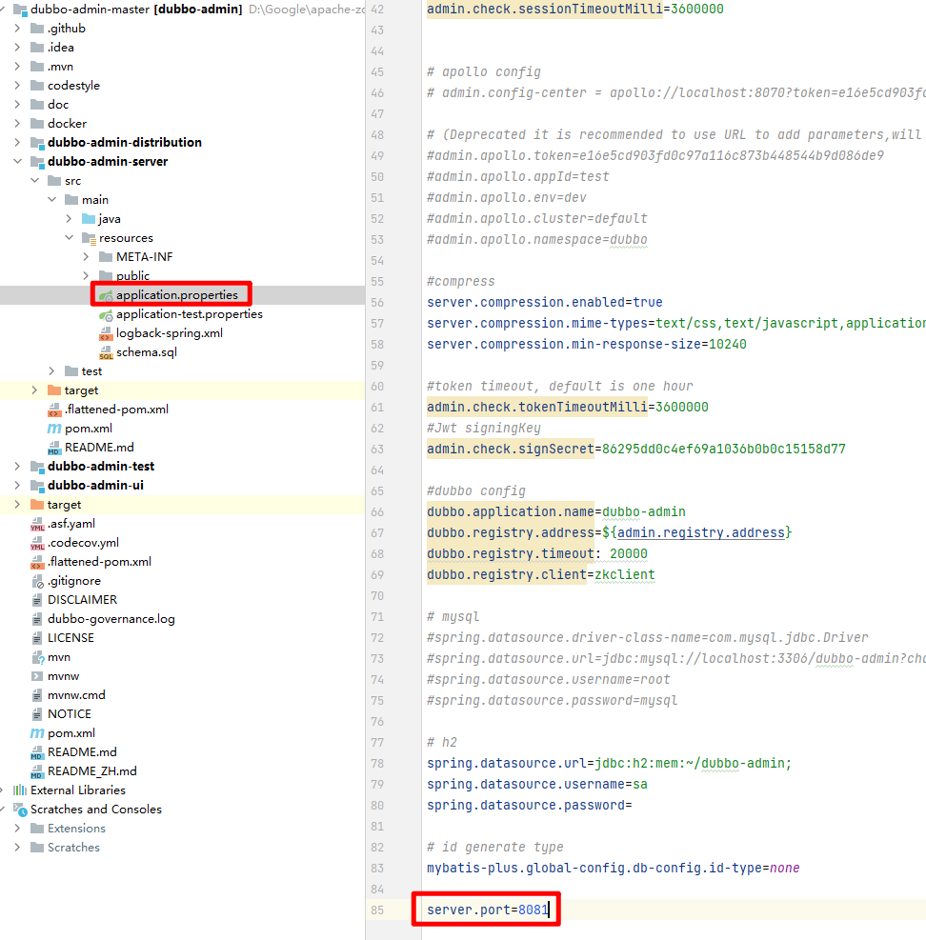
Task: Collapse the dubbo-admin-server module
Action: pyautogui.click(x=17, y=161)
